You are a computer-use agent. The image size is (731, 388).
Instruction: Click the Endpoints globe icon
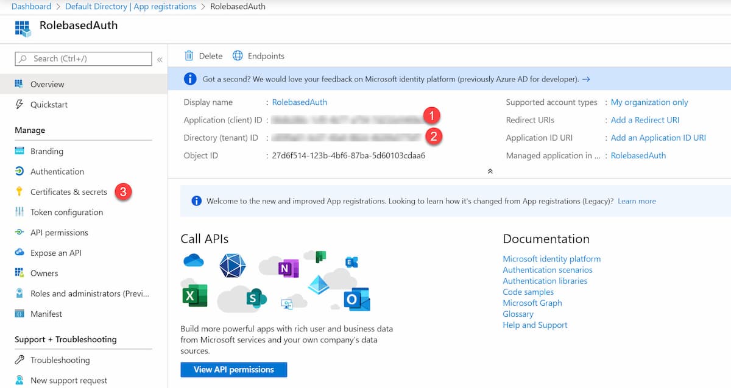point(238,55)
